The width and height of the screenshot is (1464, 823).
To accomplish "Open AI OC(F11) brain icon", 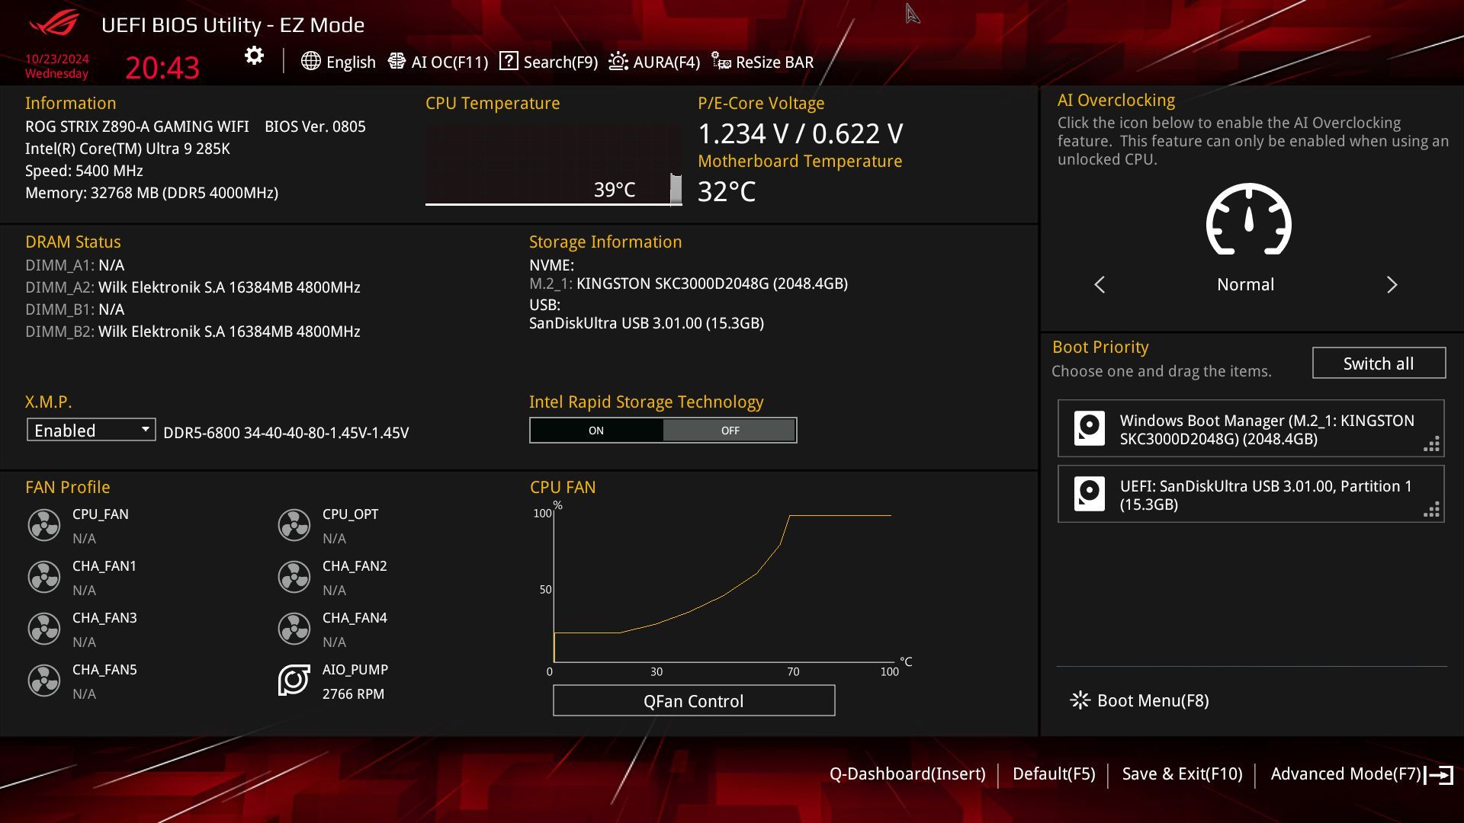I will 396,61.
